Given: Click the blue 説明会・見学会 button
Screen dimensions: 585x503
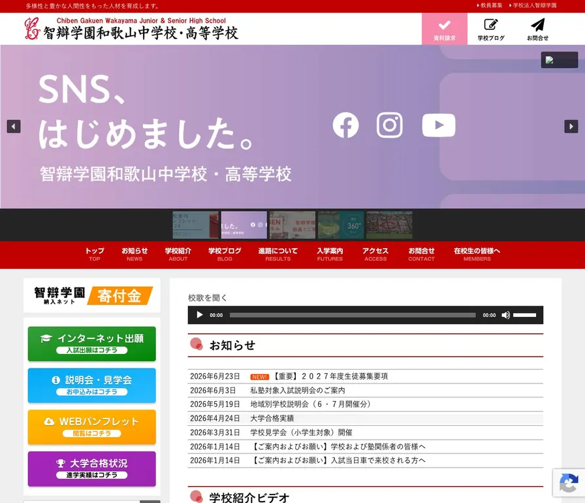Looking at the screenshot, I should (92, 385).
